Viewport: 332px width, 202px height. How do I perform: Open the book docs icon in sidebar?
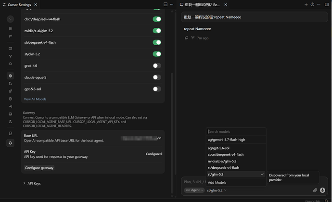pyautogui.click(x=10, y=133)
